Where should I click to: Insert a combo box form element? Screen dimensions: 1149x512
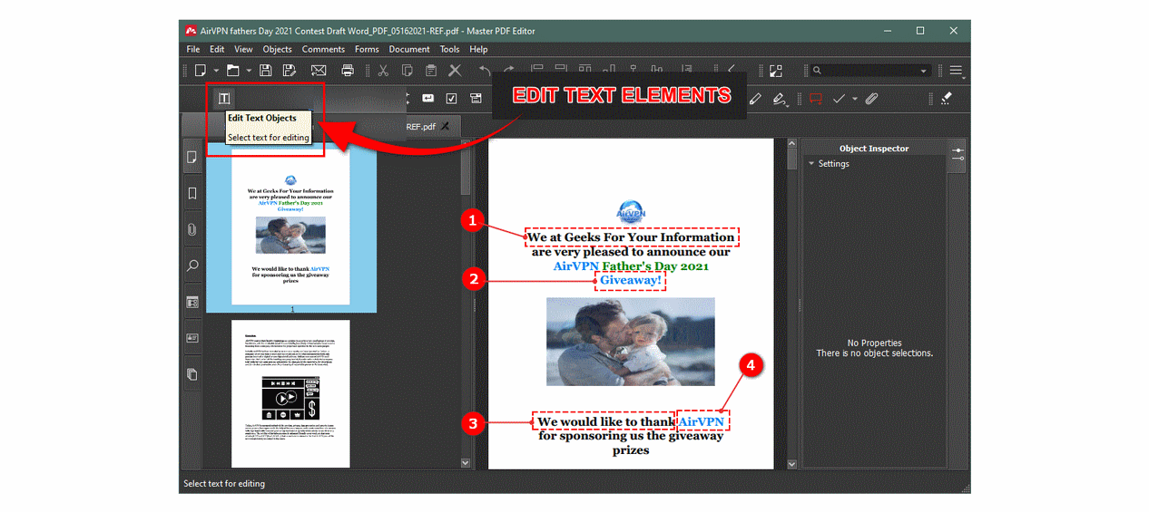[x=476, y=98]
